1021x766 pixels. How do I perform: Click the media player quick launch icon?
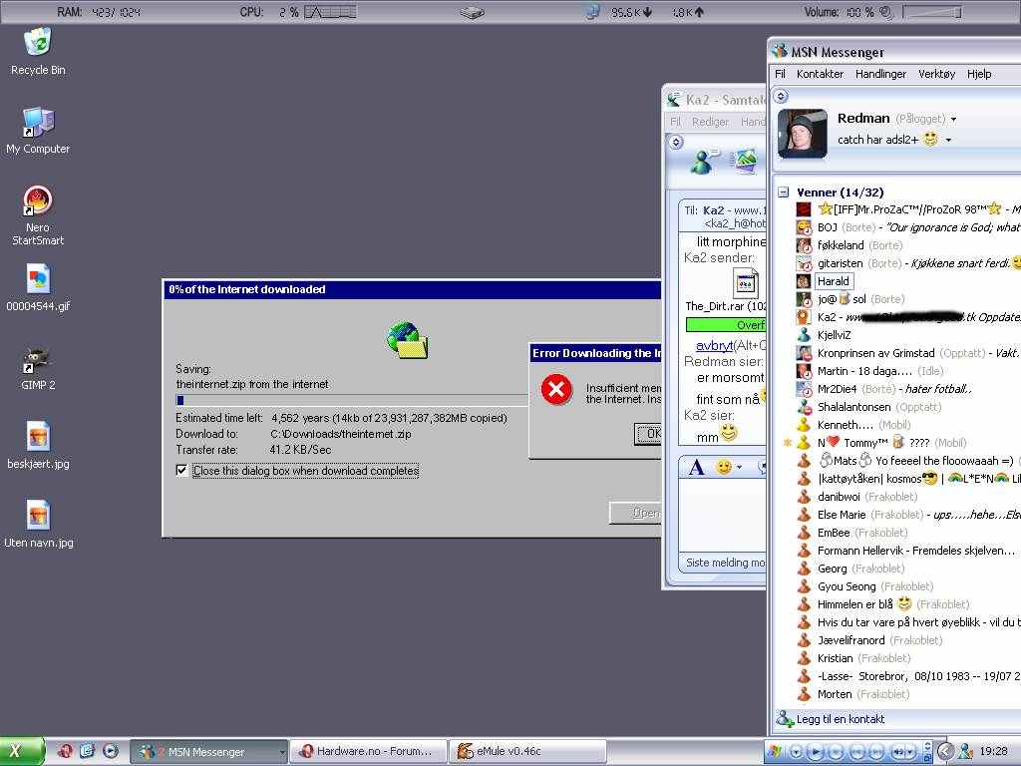click(x=111, y=751)
